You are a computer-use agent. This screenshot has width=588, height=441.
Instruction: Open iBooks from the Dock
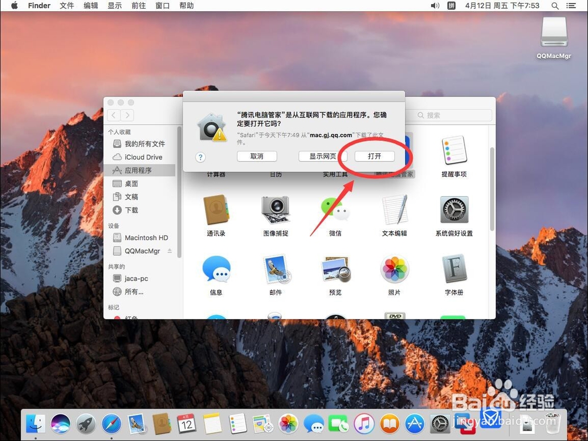389,424
